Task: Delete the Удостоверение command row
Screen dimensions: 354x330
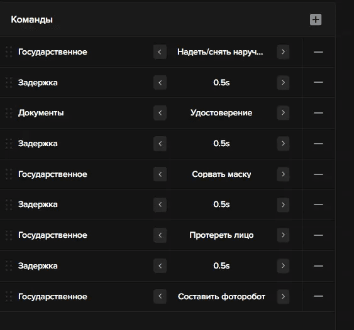Action: (x=318, y=113)
